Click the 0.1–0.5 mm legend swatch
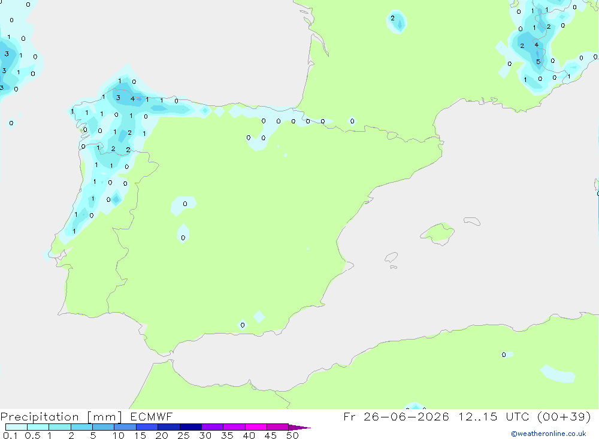 (x=16, y=427)
